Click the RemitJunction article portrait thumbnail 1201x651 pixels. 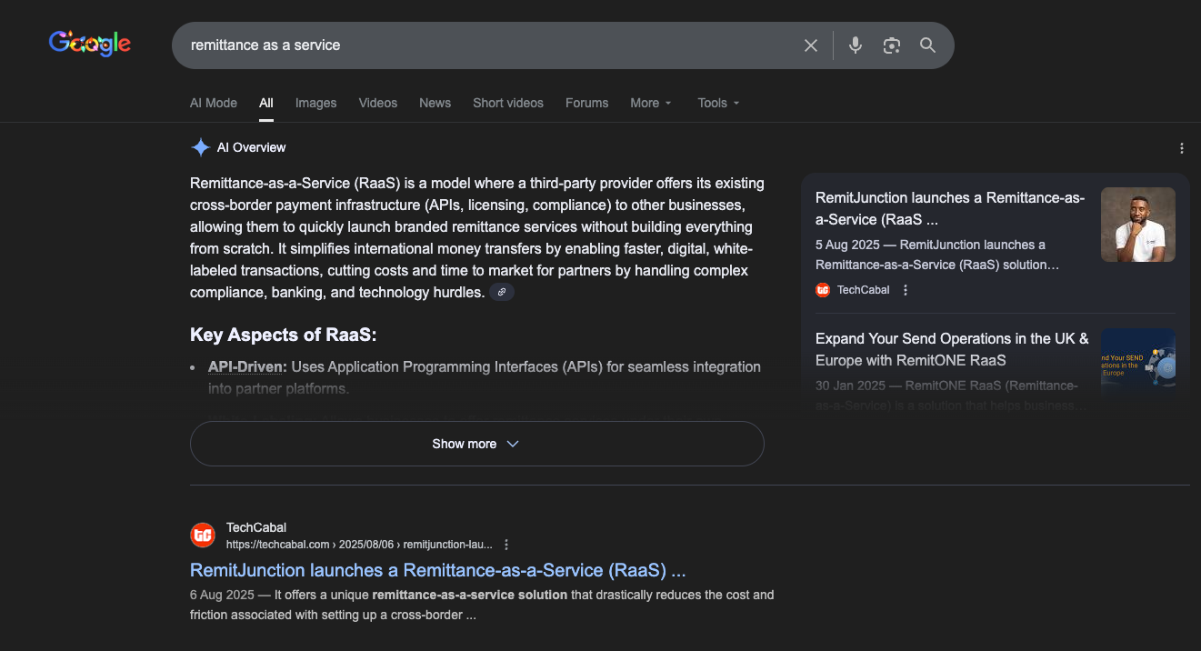pos(1137,225)
